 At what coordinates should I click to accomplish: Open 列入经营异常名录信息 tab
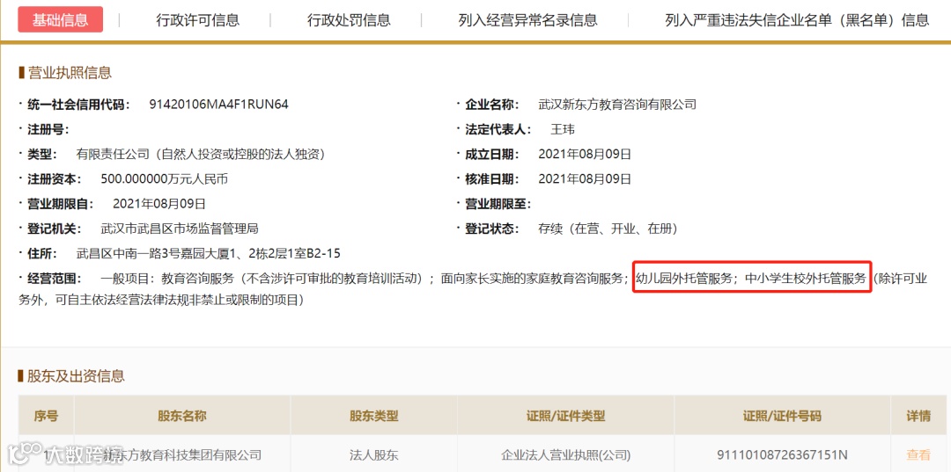coord(528,20)
